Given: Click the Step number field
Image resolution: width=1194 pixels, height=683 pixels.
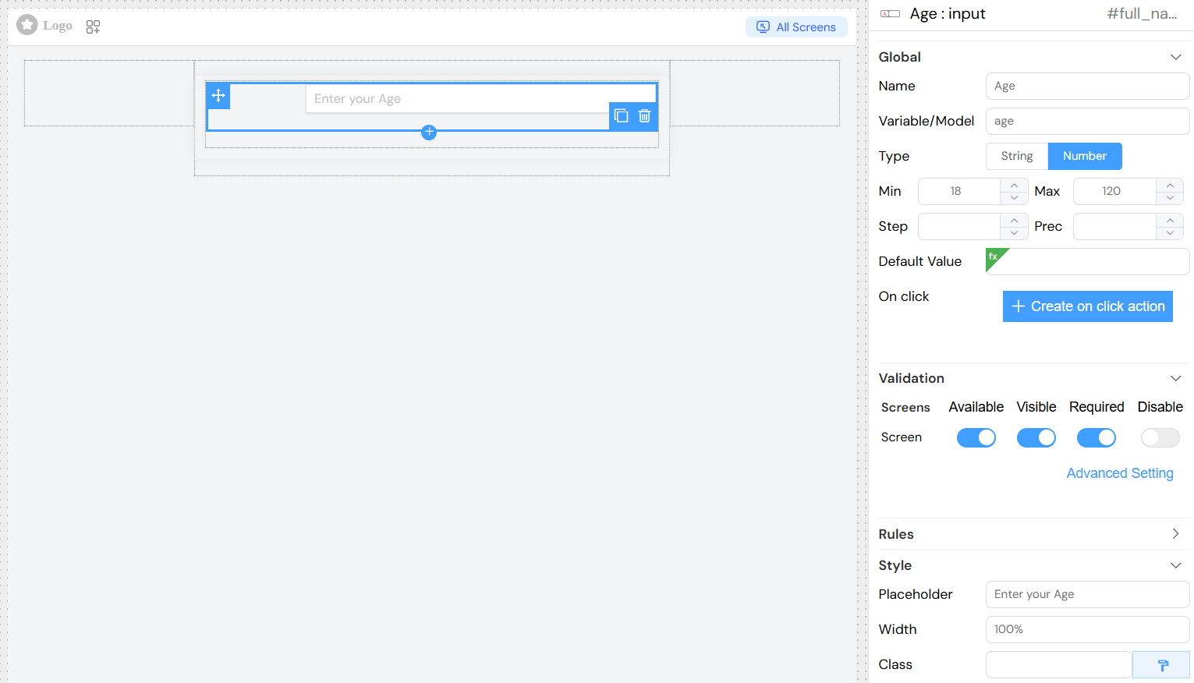Looking at the screenshot, I should coord(959,226).
